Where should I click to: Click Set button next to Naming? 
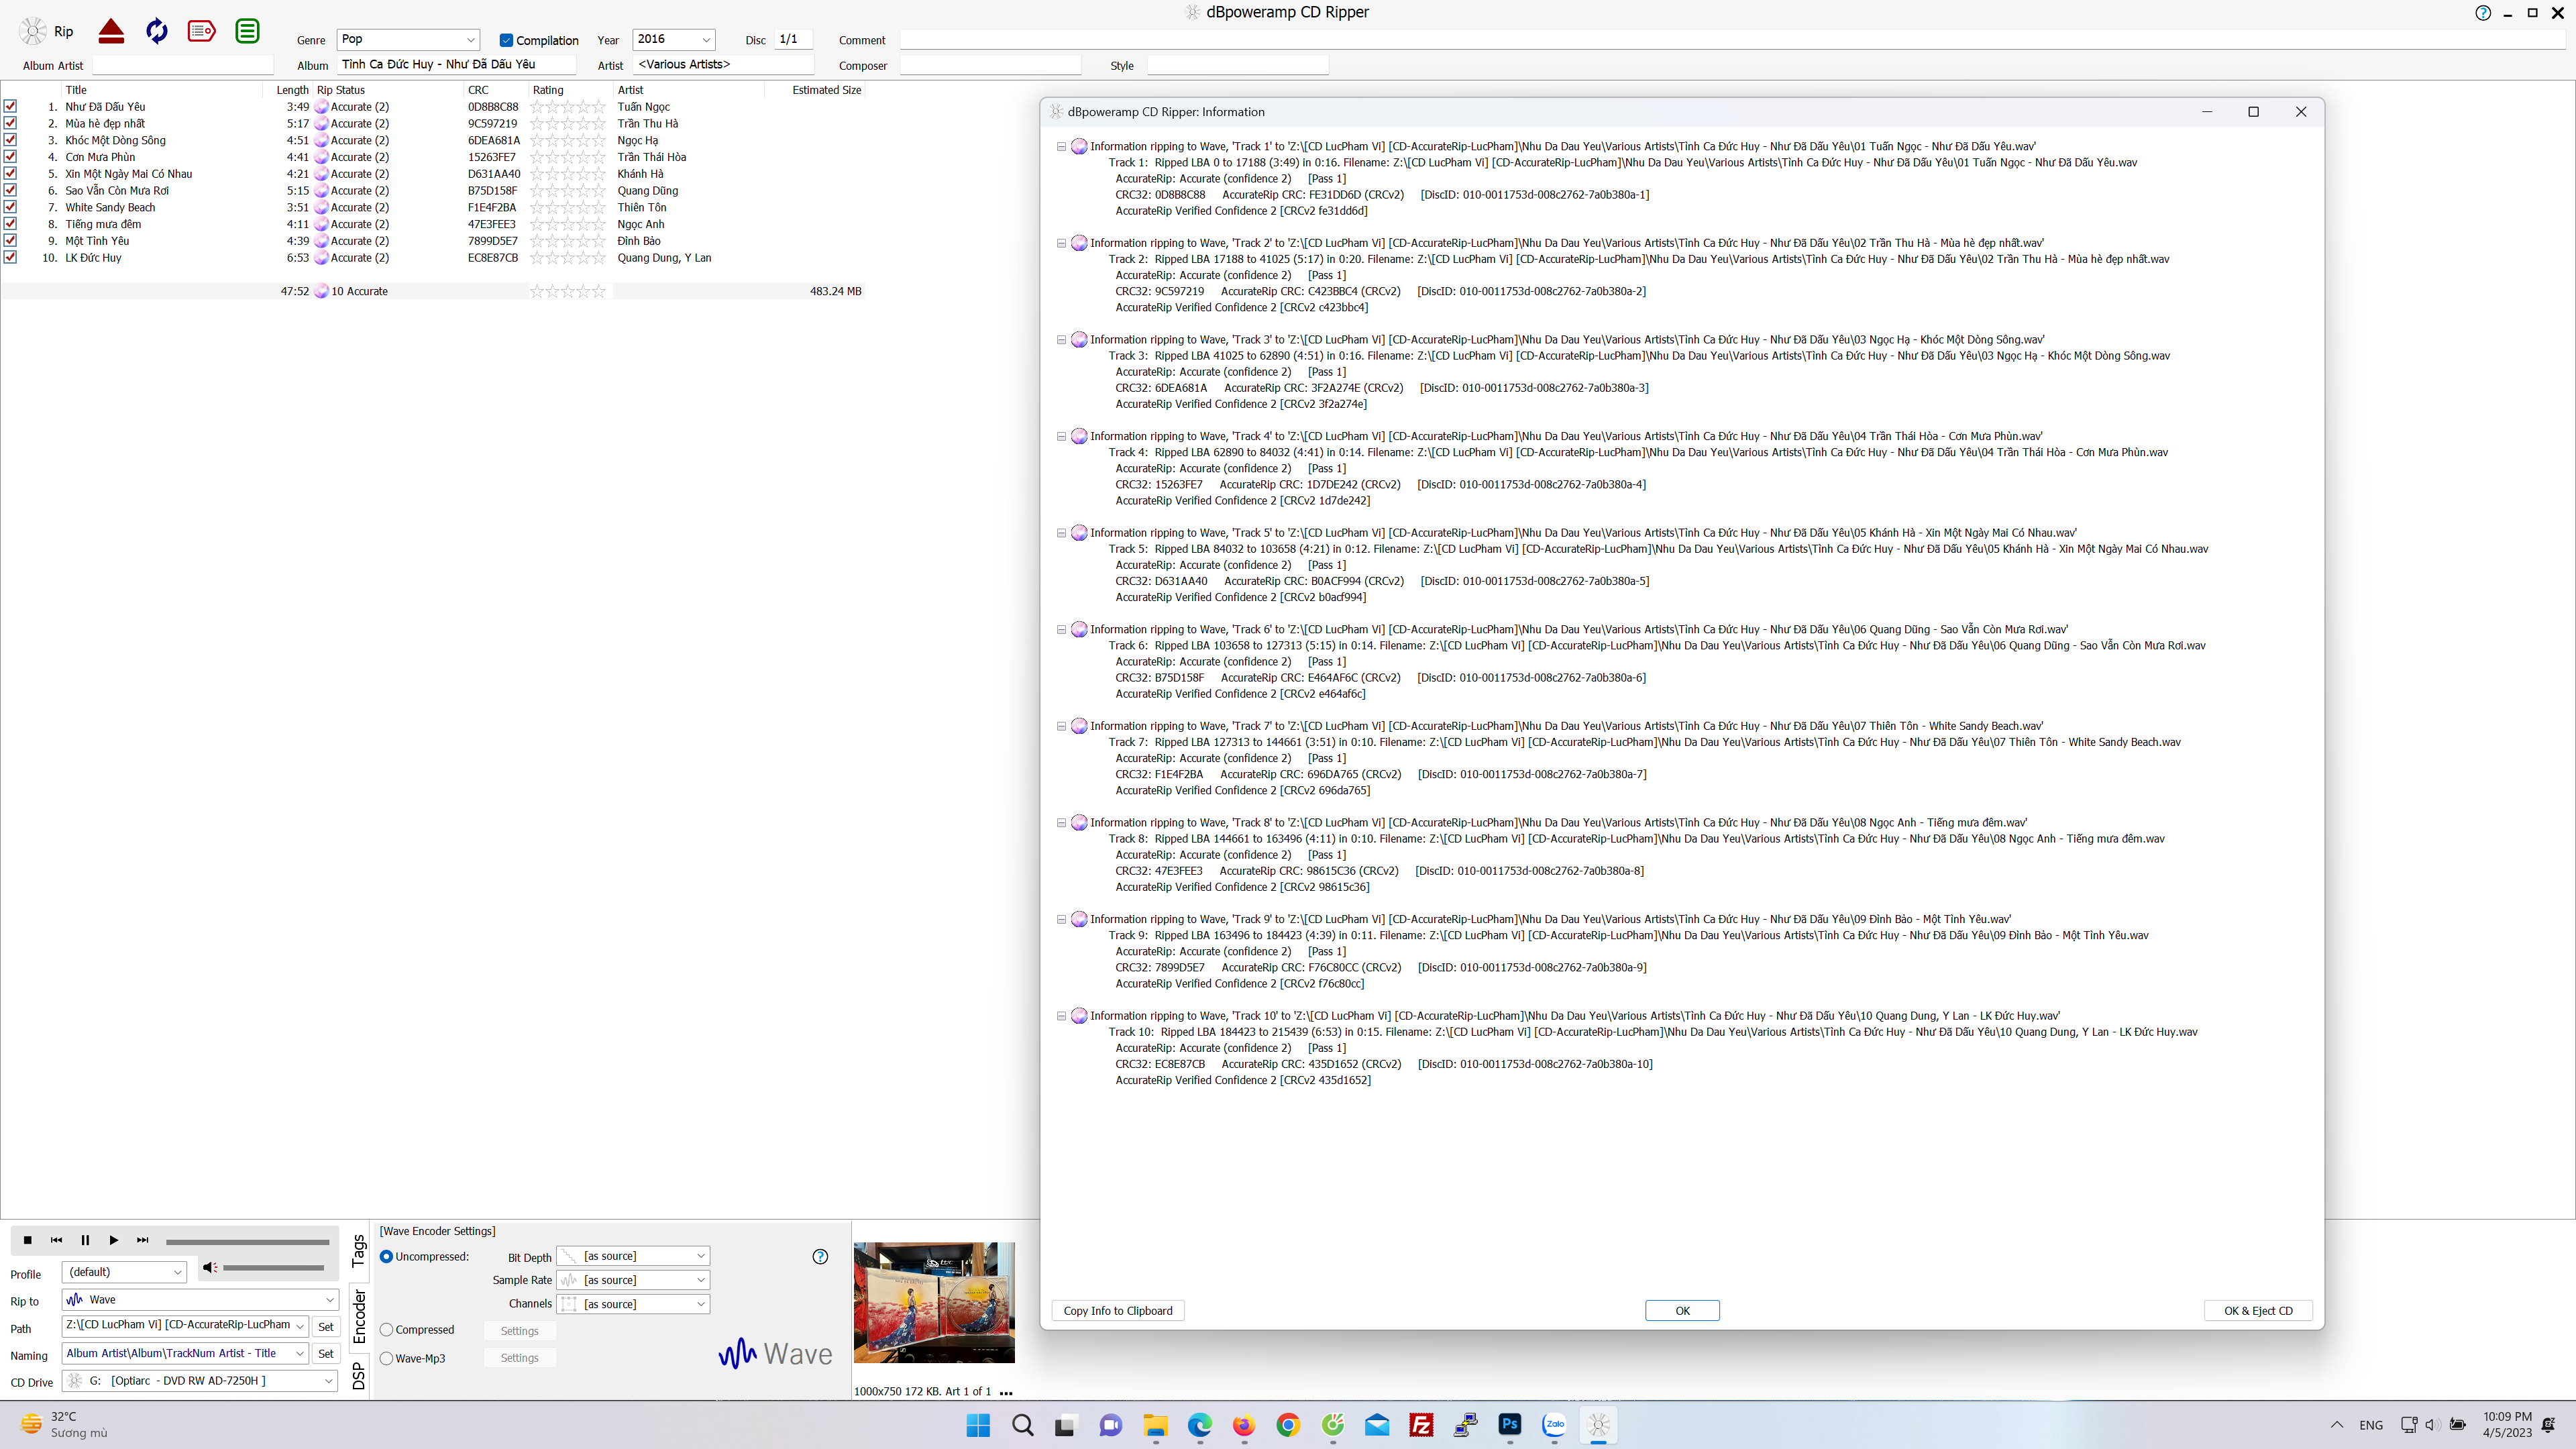(x=326, y=1354)
